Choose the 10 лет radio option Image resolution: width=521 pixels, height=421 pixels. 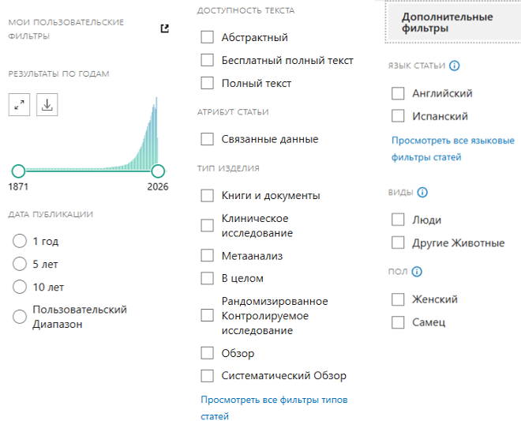coord(20,287)
